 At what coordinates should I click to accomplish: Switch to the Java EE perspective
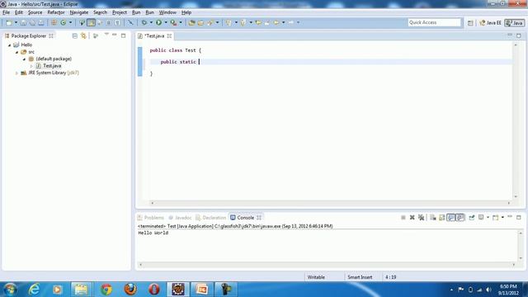point(490,22)
